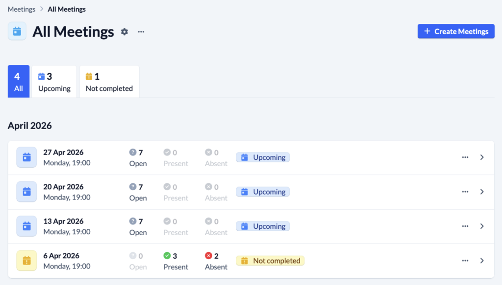The height and width of the screenshot is (285, 502).
Task: Click the calendar icon for the 20 Apr meeting
Action: (x=26, y=192)
